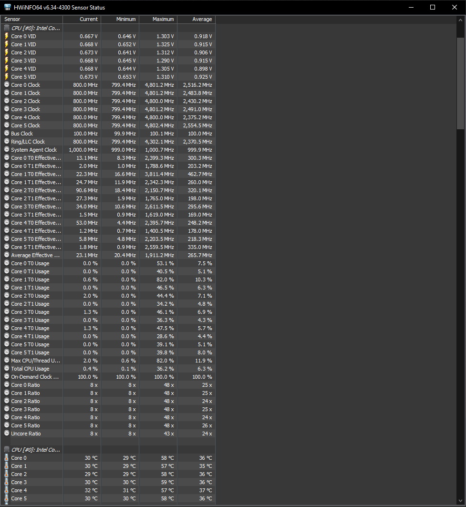Click the icon beside Max CPU/Thread Usage
This screenshot has width=466, height=507.
pyautogui.click(x=7, y=360)
